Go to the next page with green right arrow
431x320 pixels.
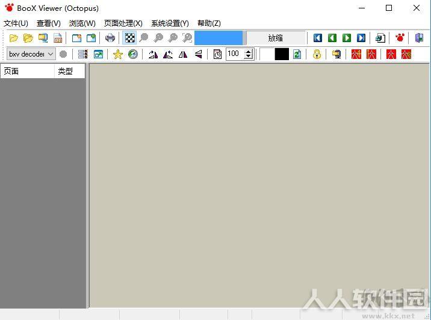click(x=347, y=38)
